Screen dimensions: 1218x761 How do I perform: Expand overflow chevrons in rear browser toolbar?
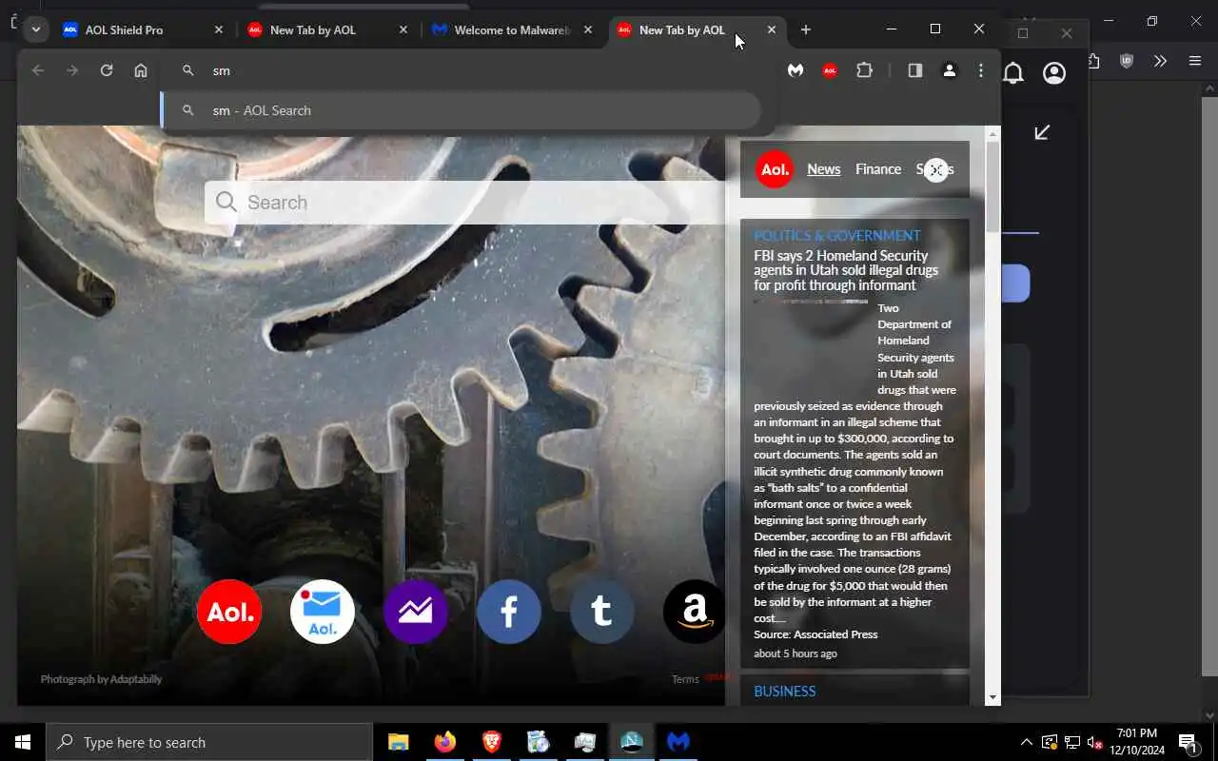[1160, 61]
